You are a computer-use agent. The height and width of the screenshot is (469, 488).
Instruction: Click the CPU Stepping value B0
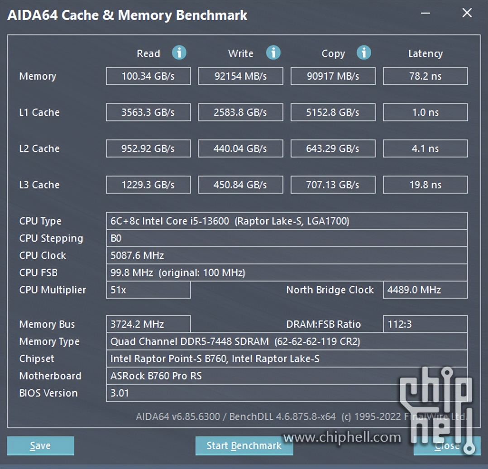click(x=287, y=238)
